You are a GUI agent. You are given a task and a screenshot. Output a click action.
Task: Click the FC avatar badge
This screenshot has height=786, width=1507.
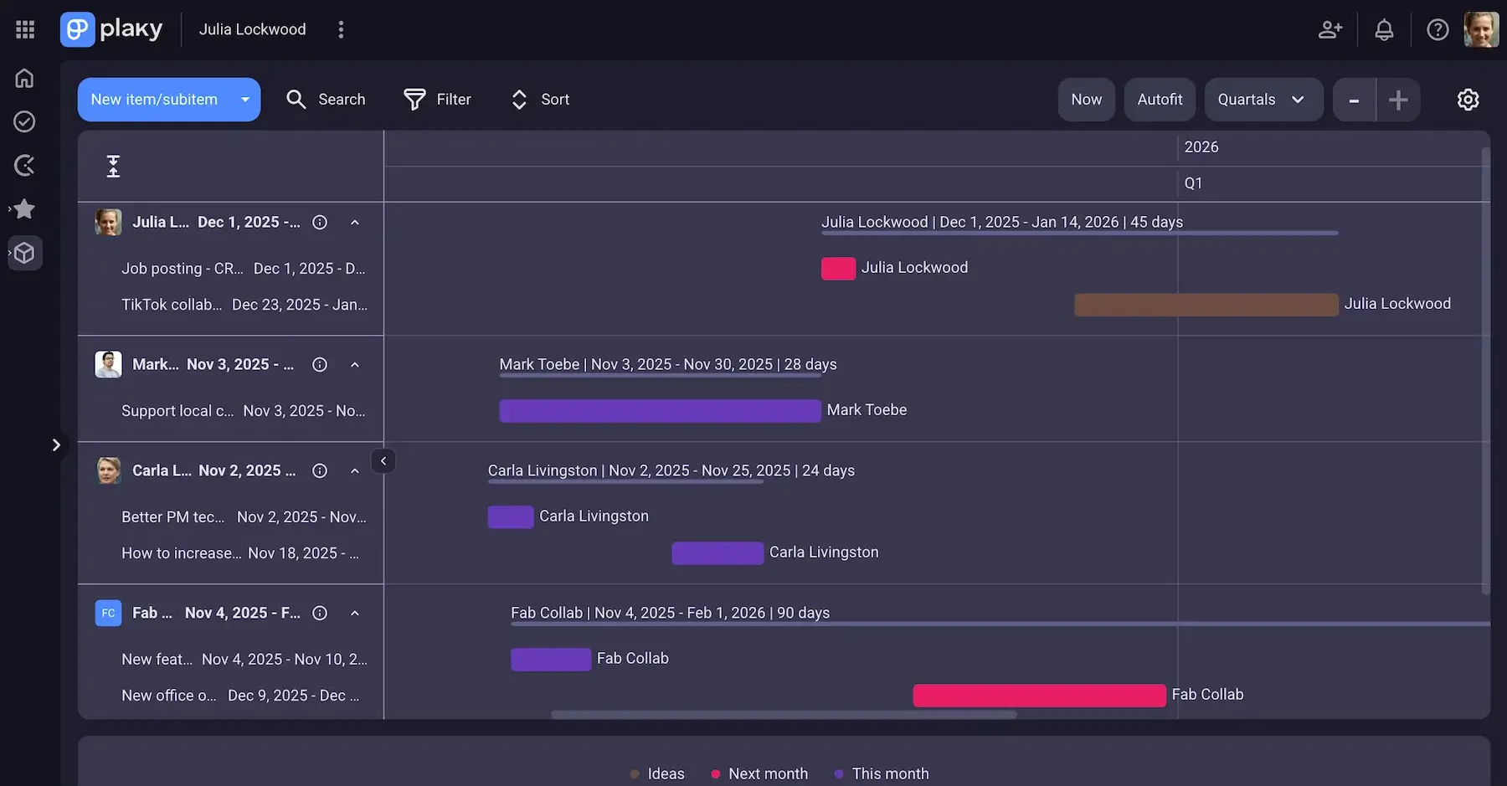pos(108,613)
